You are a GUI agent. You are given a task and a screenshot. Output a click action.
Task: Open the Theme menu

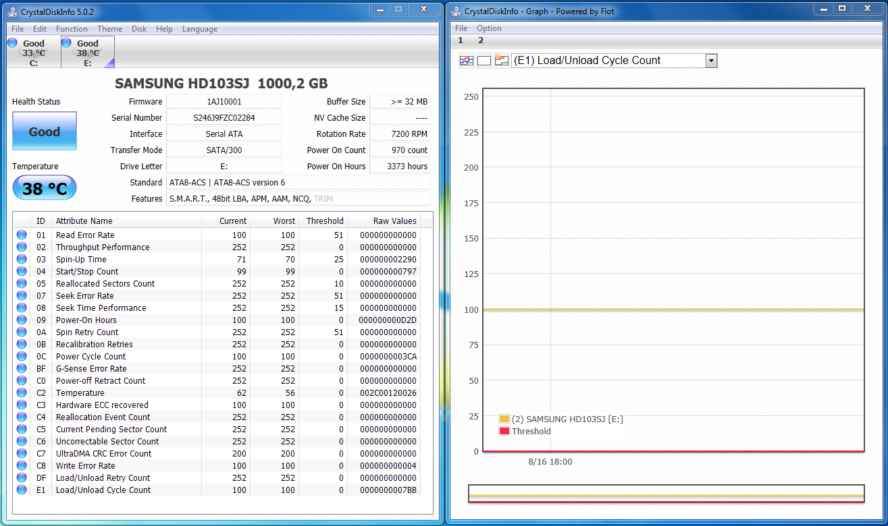(x=109, y=29)
